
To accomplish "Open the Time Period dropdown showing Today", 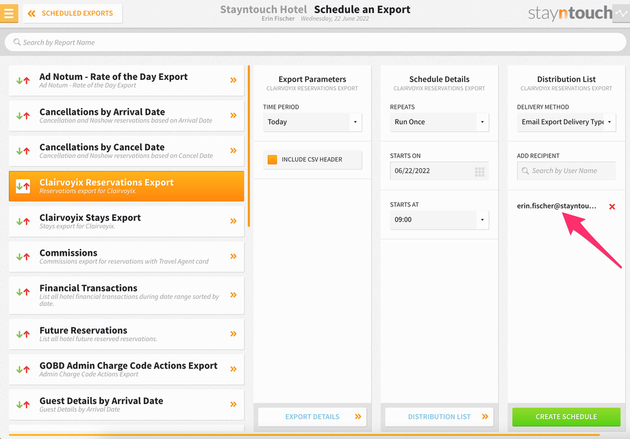I will 312,122.
